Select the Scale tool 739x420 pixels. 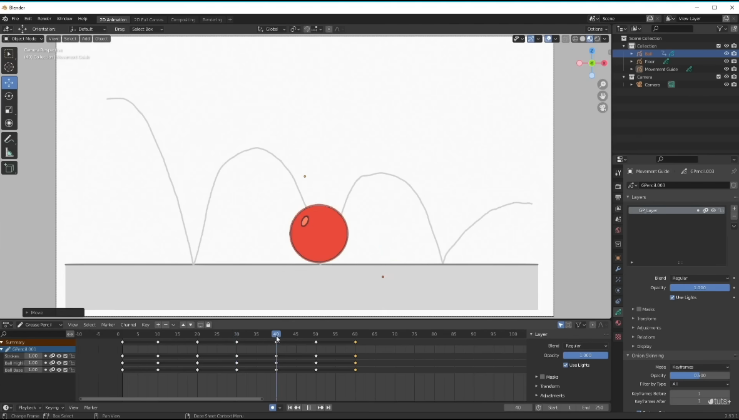click(9, 110)
